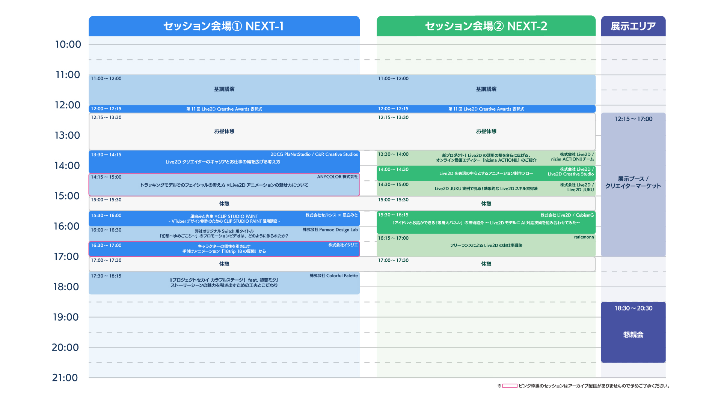Screen dimensions: 721x405
Task: Click the Live2D Creative Studio presenter label
Action: [x=571, y=174]
